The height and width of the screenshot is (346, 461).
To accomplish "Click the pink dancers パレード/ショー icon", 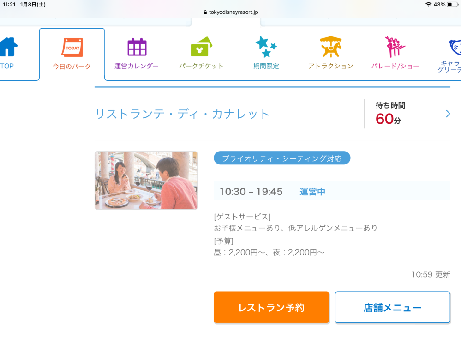I will pyautogui.click(x=395, y=47).
